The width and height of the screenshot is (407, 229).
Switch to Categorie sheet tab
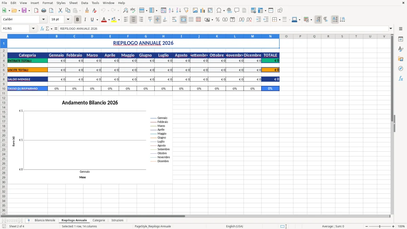(x=99, y=221)
